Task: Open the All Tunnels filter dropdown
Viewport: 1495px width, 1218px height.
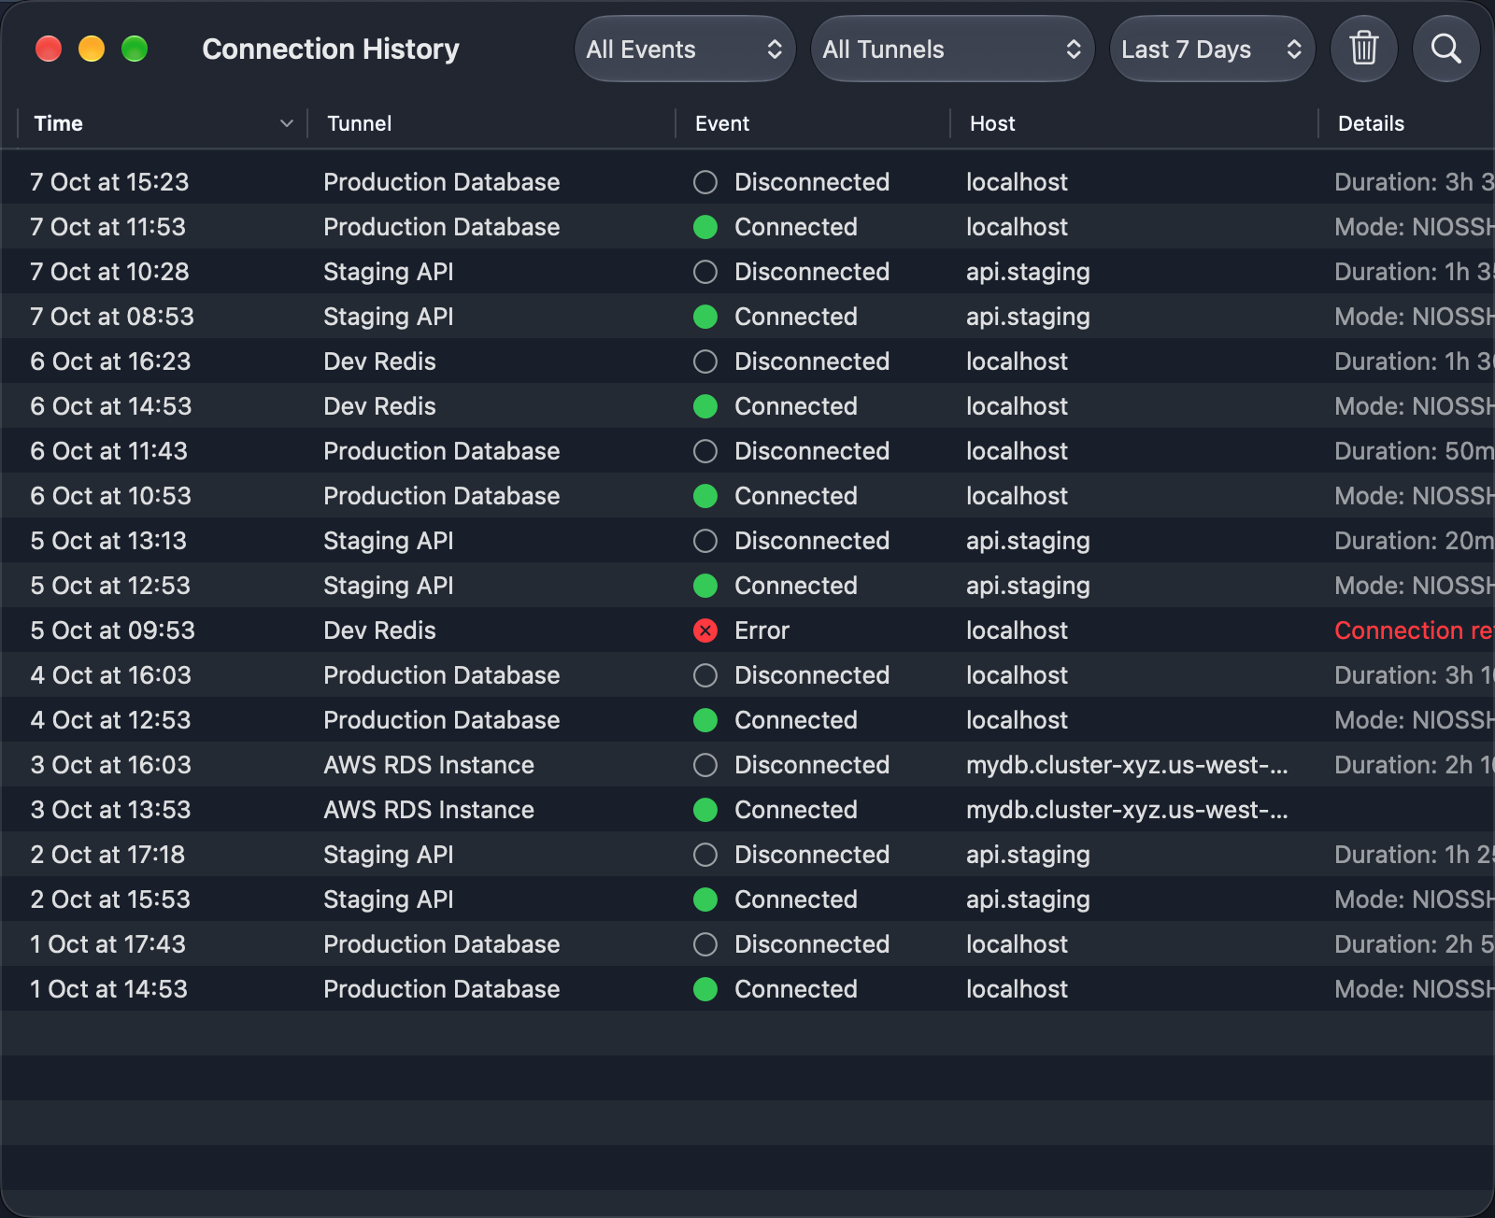Action: pos(952,49)
